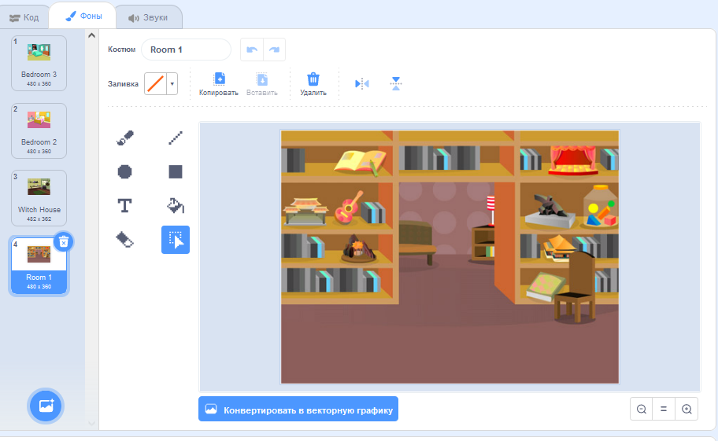This screenshot has height=441, width=718.
Task: Click the fill color swatch
Action: click(x=156, y=84)
